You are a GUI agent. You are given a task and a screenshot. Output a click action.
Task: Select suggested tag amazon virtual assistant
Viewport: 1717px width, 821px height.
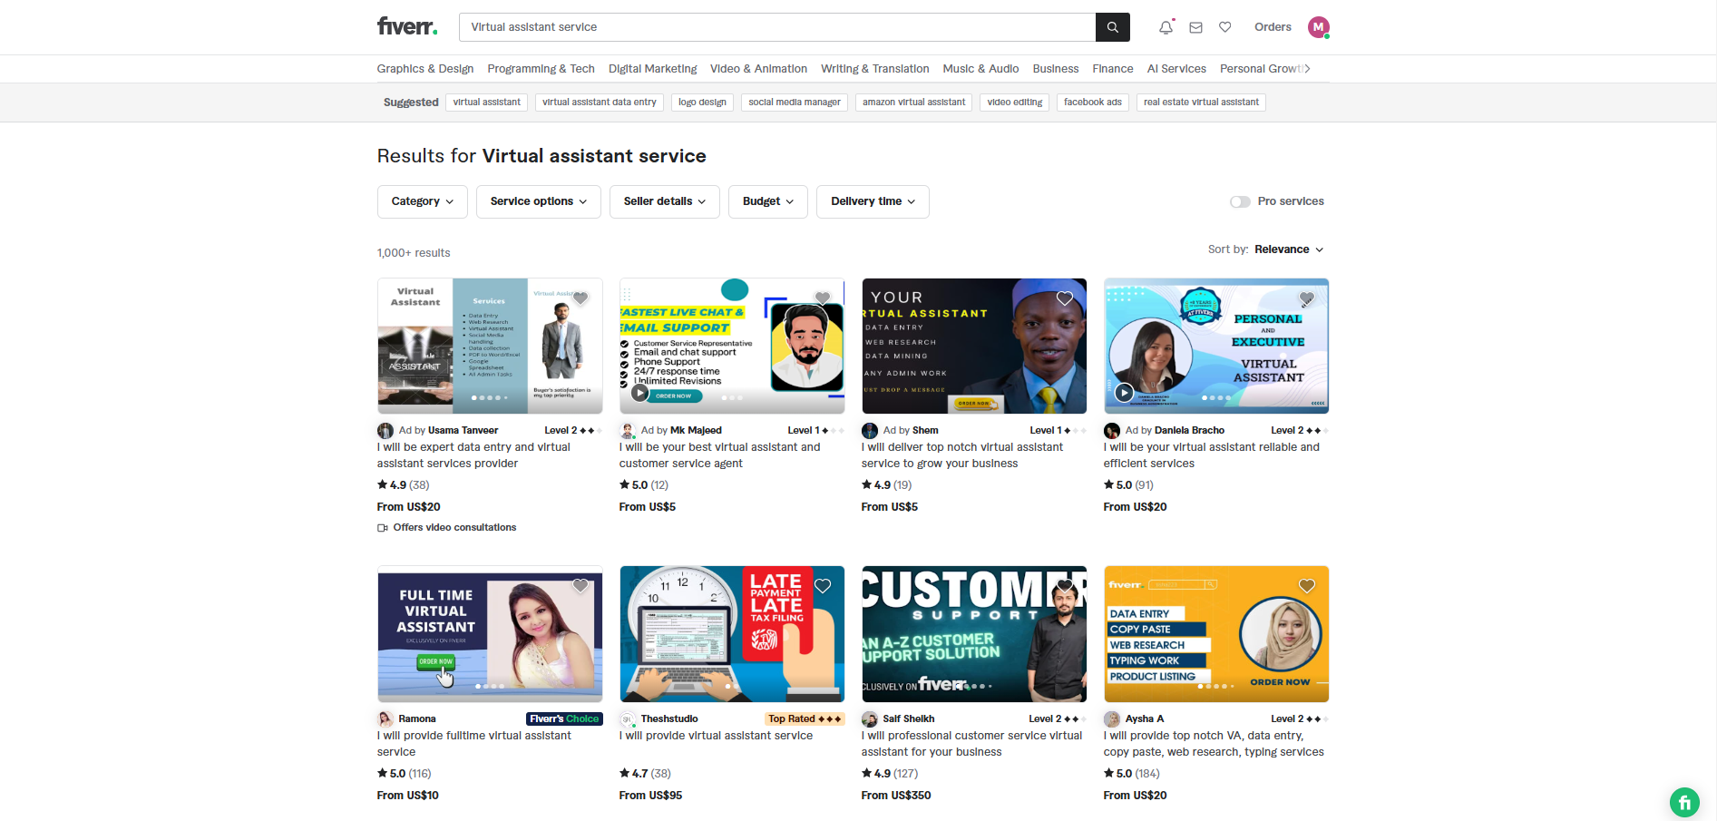point(913,103)
